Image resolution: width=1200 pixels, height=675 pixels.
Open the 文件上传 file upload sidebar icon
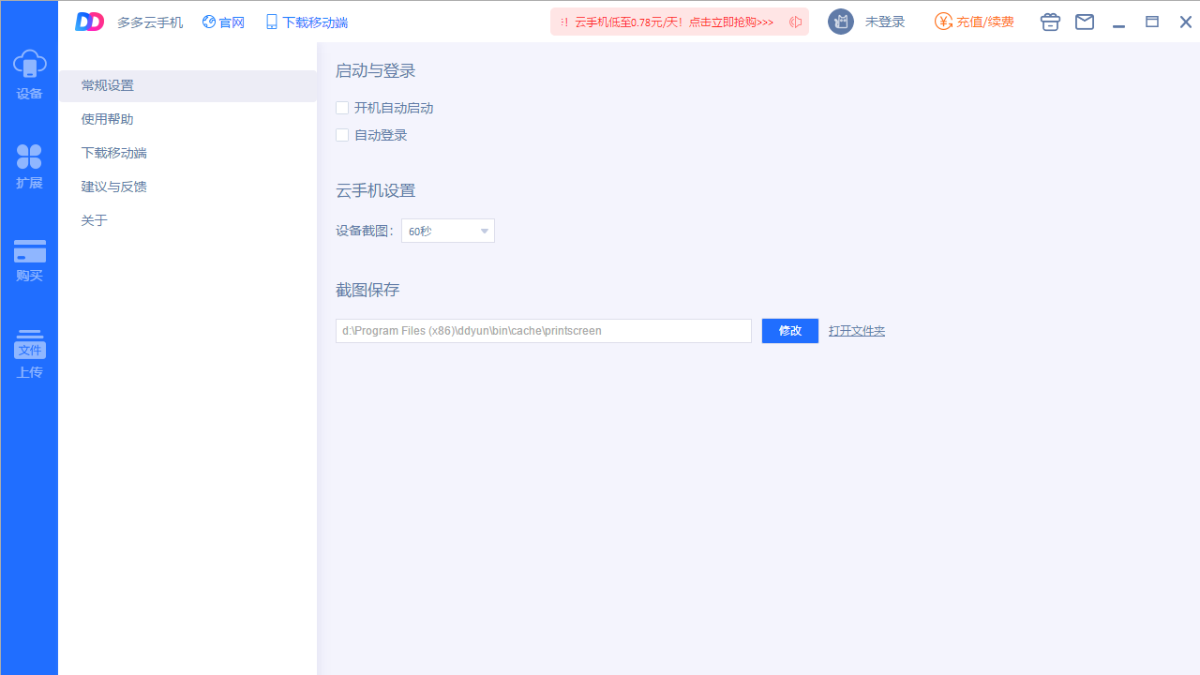[x=29, y=353]
